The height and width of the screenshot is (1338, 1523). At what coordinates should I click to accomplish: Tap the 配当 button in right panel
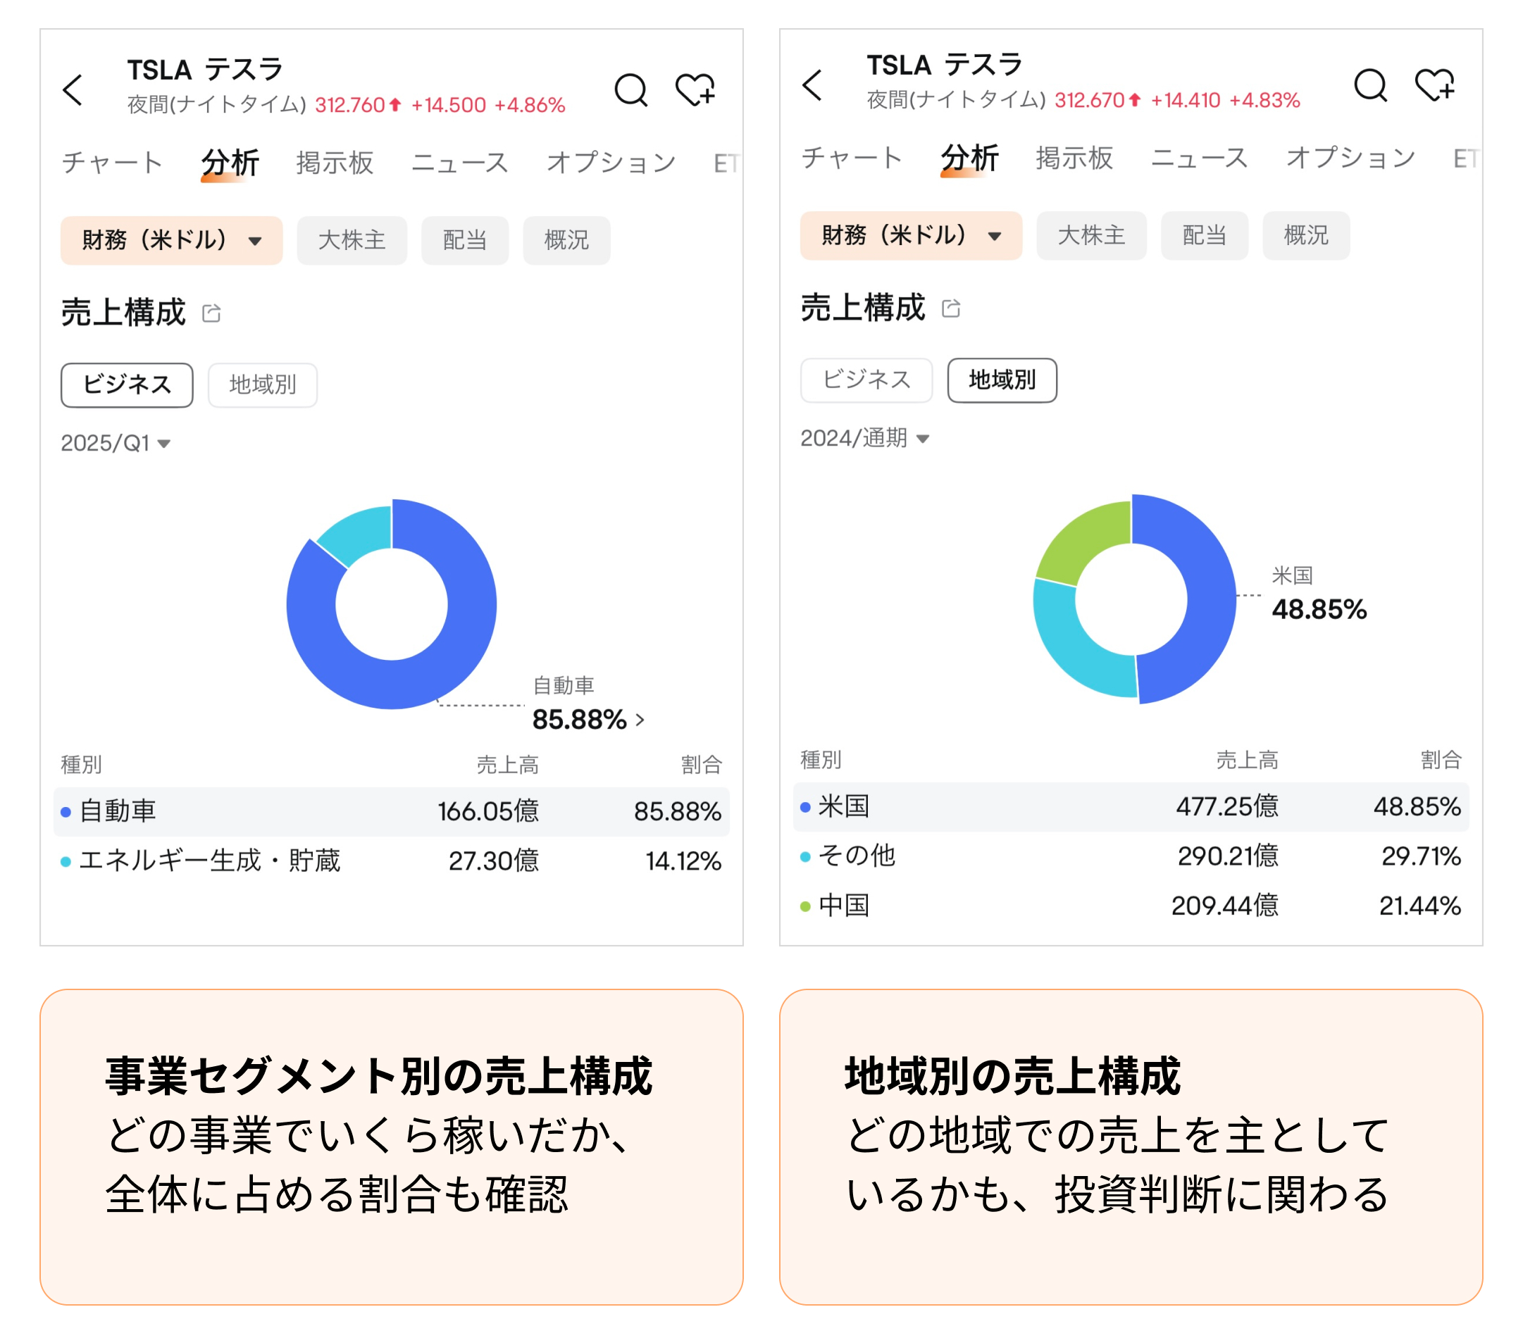tap(1204, 236)
